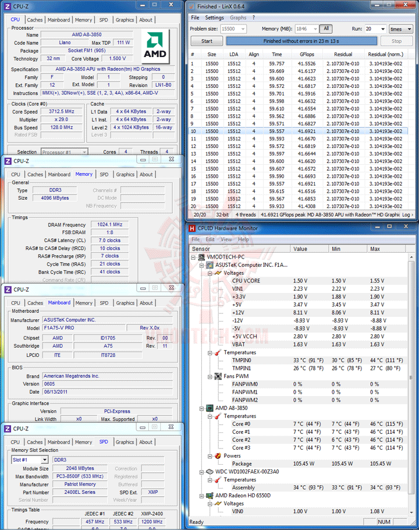Open the times unit dropdown in LinX

pyautogui.click(x=401, y=29)
